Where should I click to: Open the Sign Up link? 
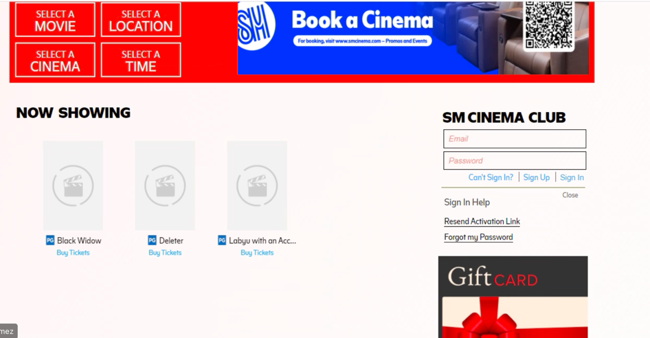coord(537,177)
